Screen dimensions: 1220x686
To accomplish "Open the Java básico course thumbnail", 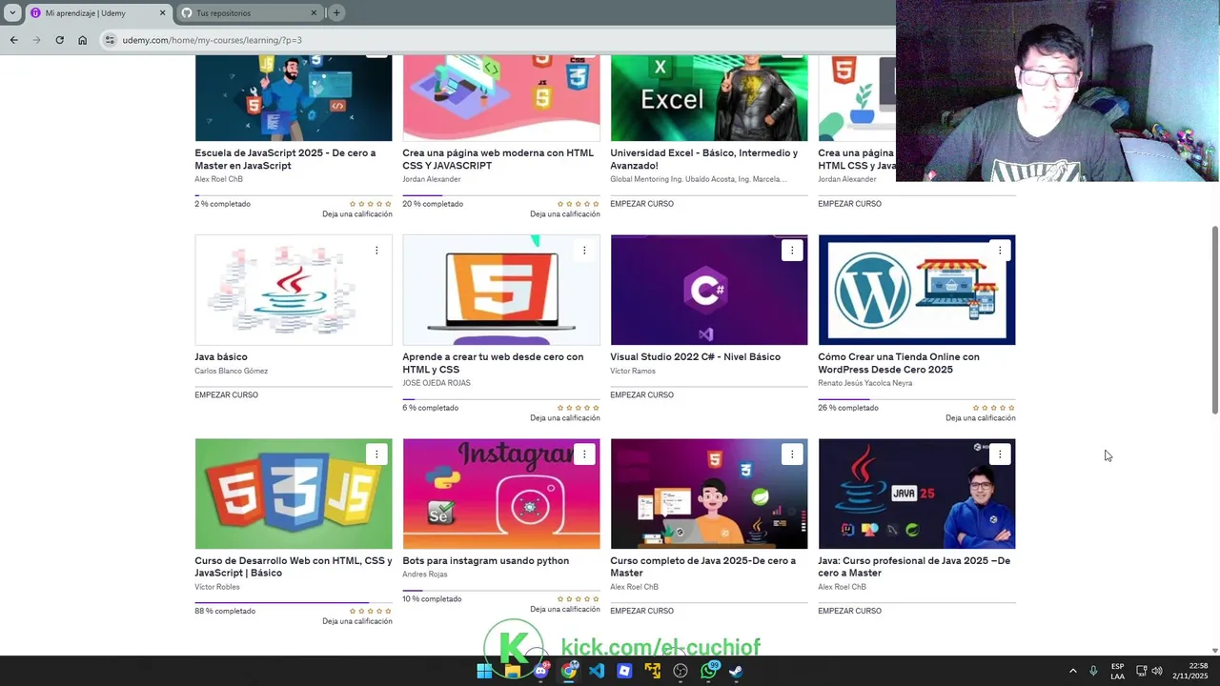I will coord(294,290).
